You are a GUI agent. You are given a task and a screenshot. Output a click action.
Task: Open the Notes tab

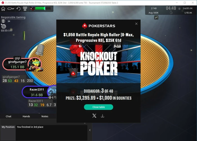pyautogui.click(x=45, y=116)
